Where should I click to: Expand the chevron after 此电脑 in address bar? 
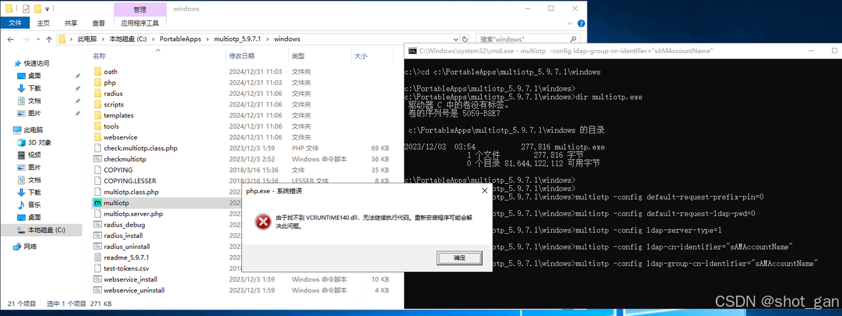click(103, 39)
